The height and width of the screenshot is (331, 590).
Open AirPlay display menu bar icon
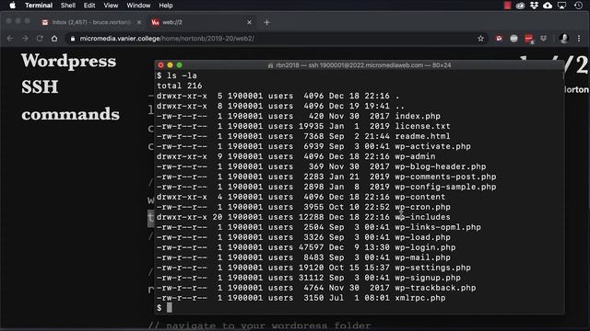click(561, 6)
